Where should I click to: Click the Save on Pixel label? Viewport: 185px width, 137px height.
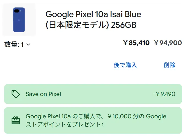(x=43, y=94)
